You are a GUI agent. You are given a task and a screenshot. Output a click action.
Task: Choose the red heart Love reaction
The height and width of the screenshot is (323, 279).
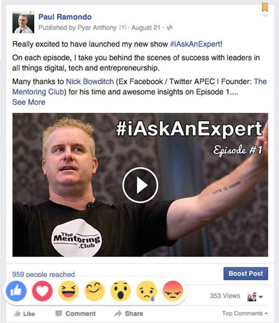pyautogui.click(x=42, y=291)
